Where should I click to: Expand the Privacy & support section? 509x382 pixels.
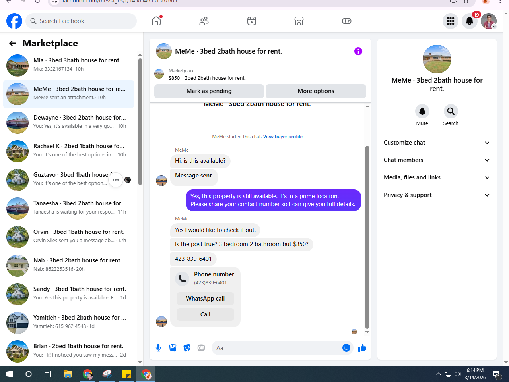point(437,195)
